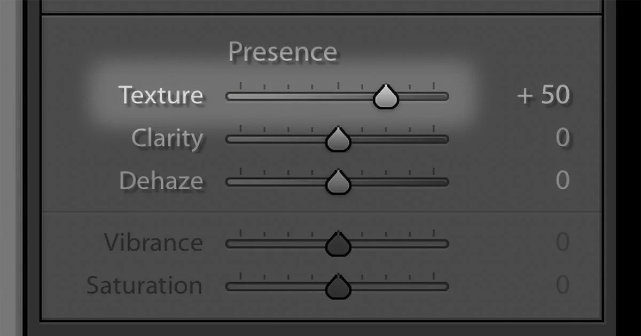Select the Saturation value field
The image size is (641, 336).
coord(562,285)
